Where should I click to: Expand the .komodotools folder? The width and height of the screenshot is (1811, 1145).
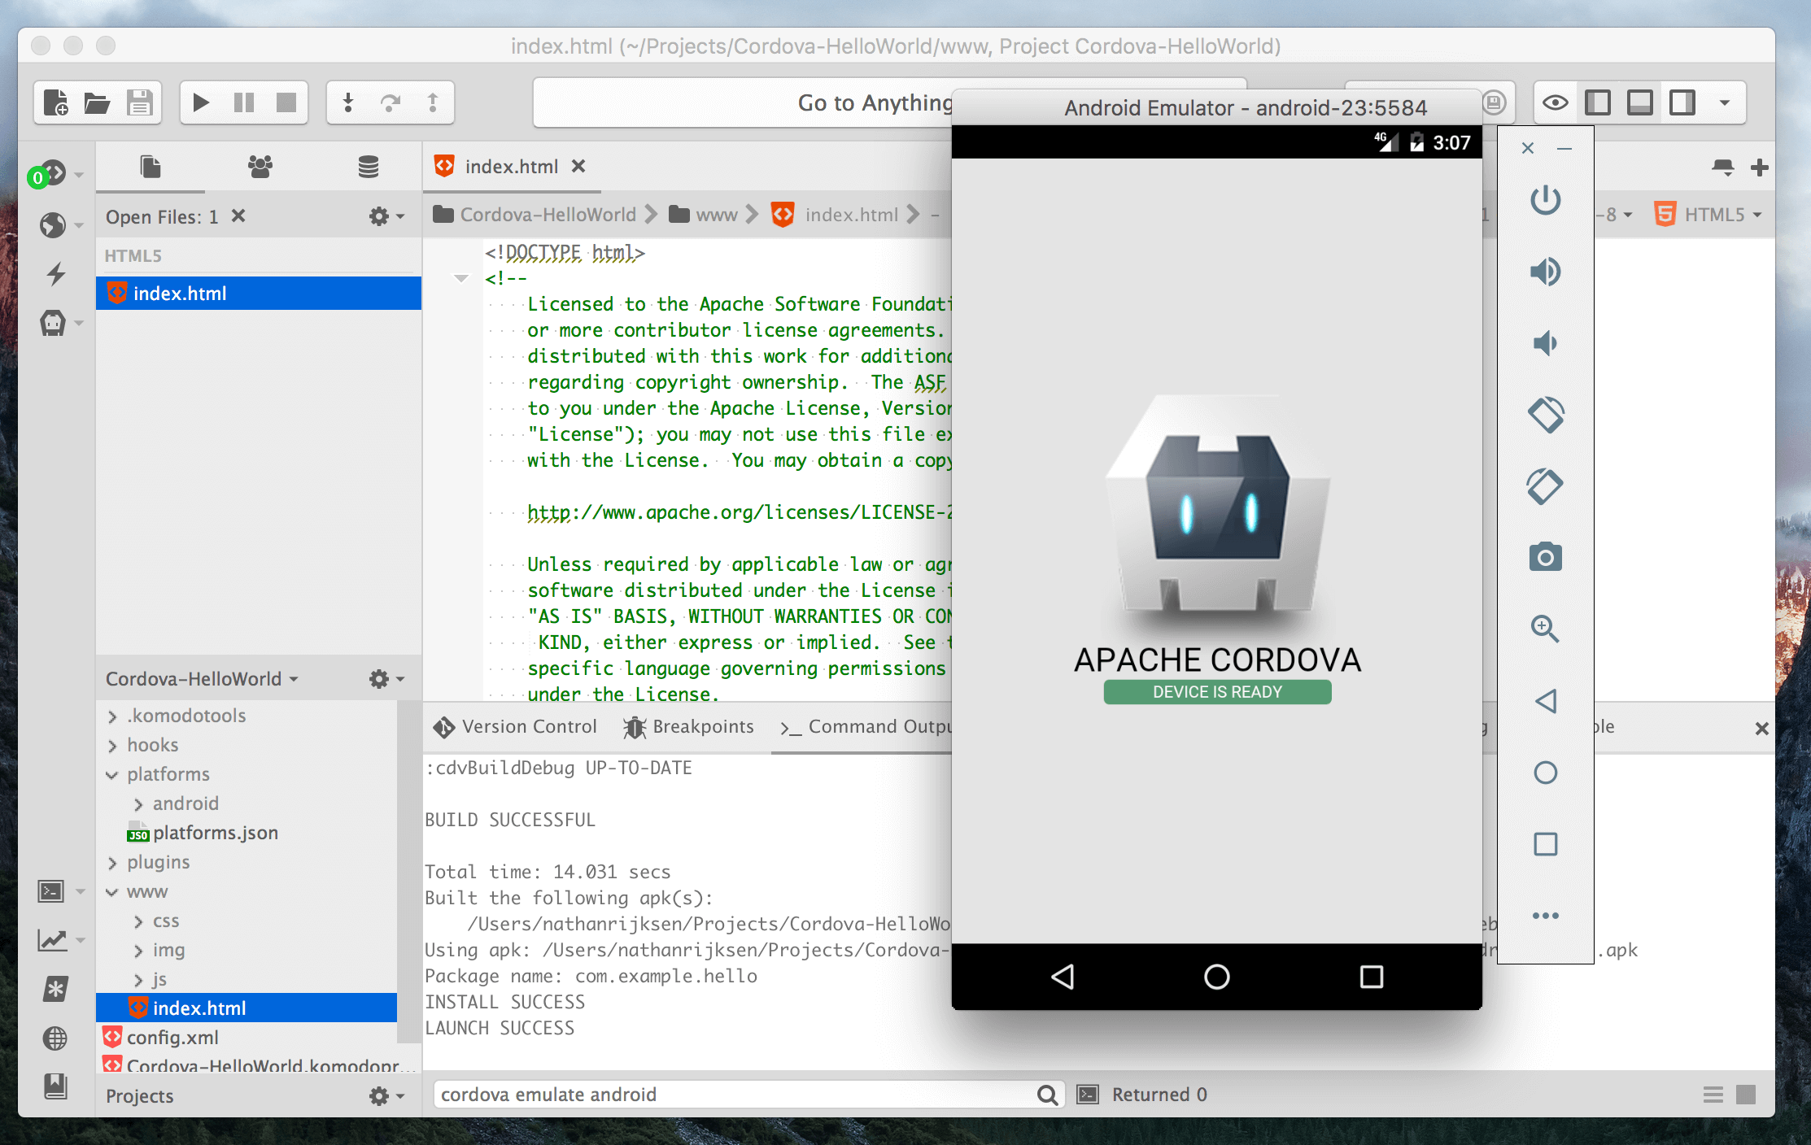pyautogui.click(x=112, y=716)
